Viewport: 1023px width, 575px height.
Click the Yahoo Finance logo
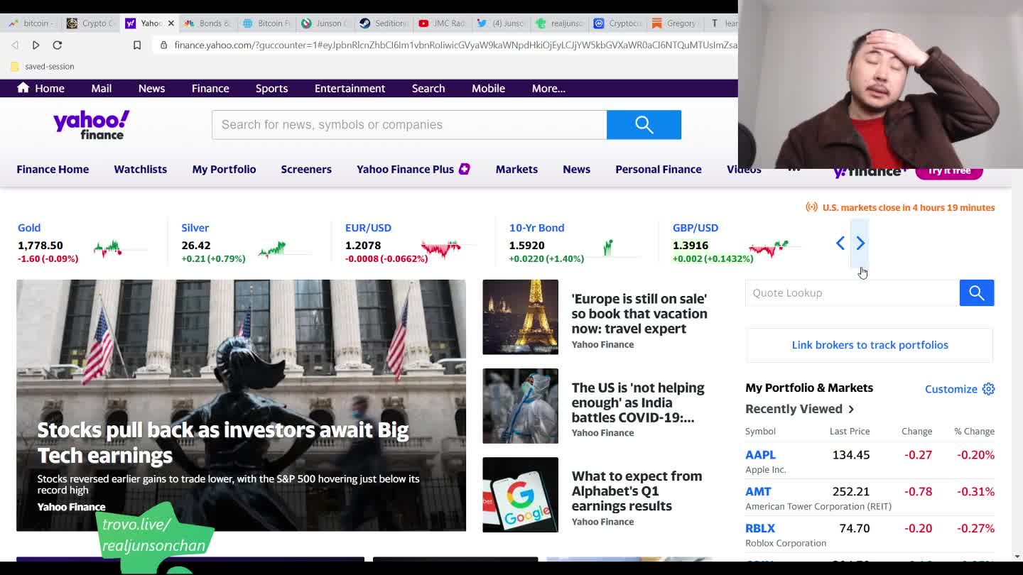coord(92,125)
